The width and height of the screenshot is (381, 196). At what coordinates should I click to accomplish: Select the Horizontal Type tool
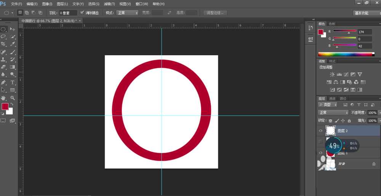pyautogui.click(x=13, y=82)
